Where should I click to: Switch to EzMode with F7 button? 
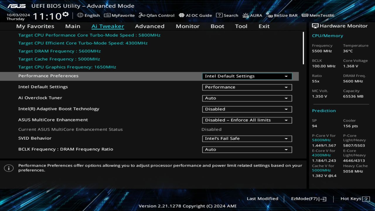(308, 199)
